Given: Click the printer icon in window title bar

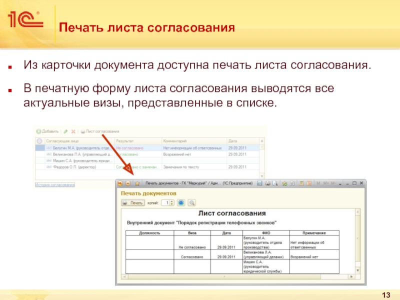Looking at the screenshot, I should pos(268,184).
